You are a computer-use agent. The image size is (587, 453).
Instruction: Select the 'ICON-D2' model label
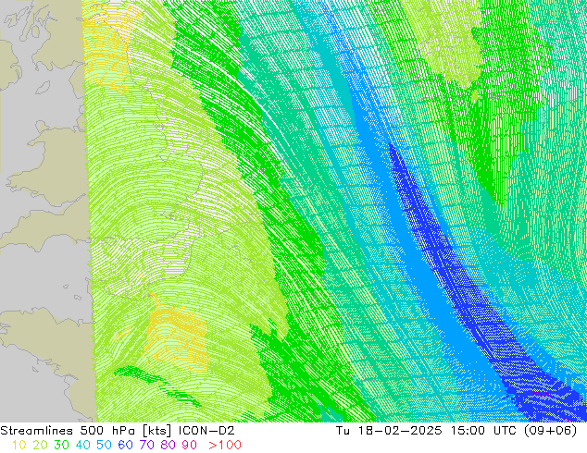click(x=206, y=431)
